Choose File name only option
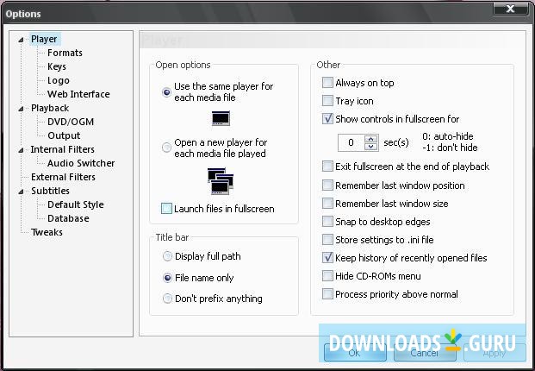The width and height of the screenshot is (535, 371). point(167,278)
